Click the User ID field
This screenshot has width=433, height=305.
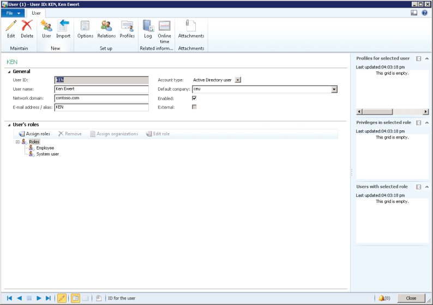(101, 80)
